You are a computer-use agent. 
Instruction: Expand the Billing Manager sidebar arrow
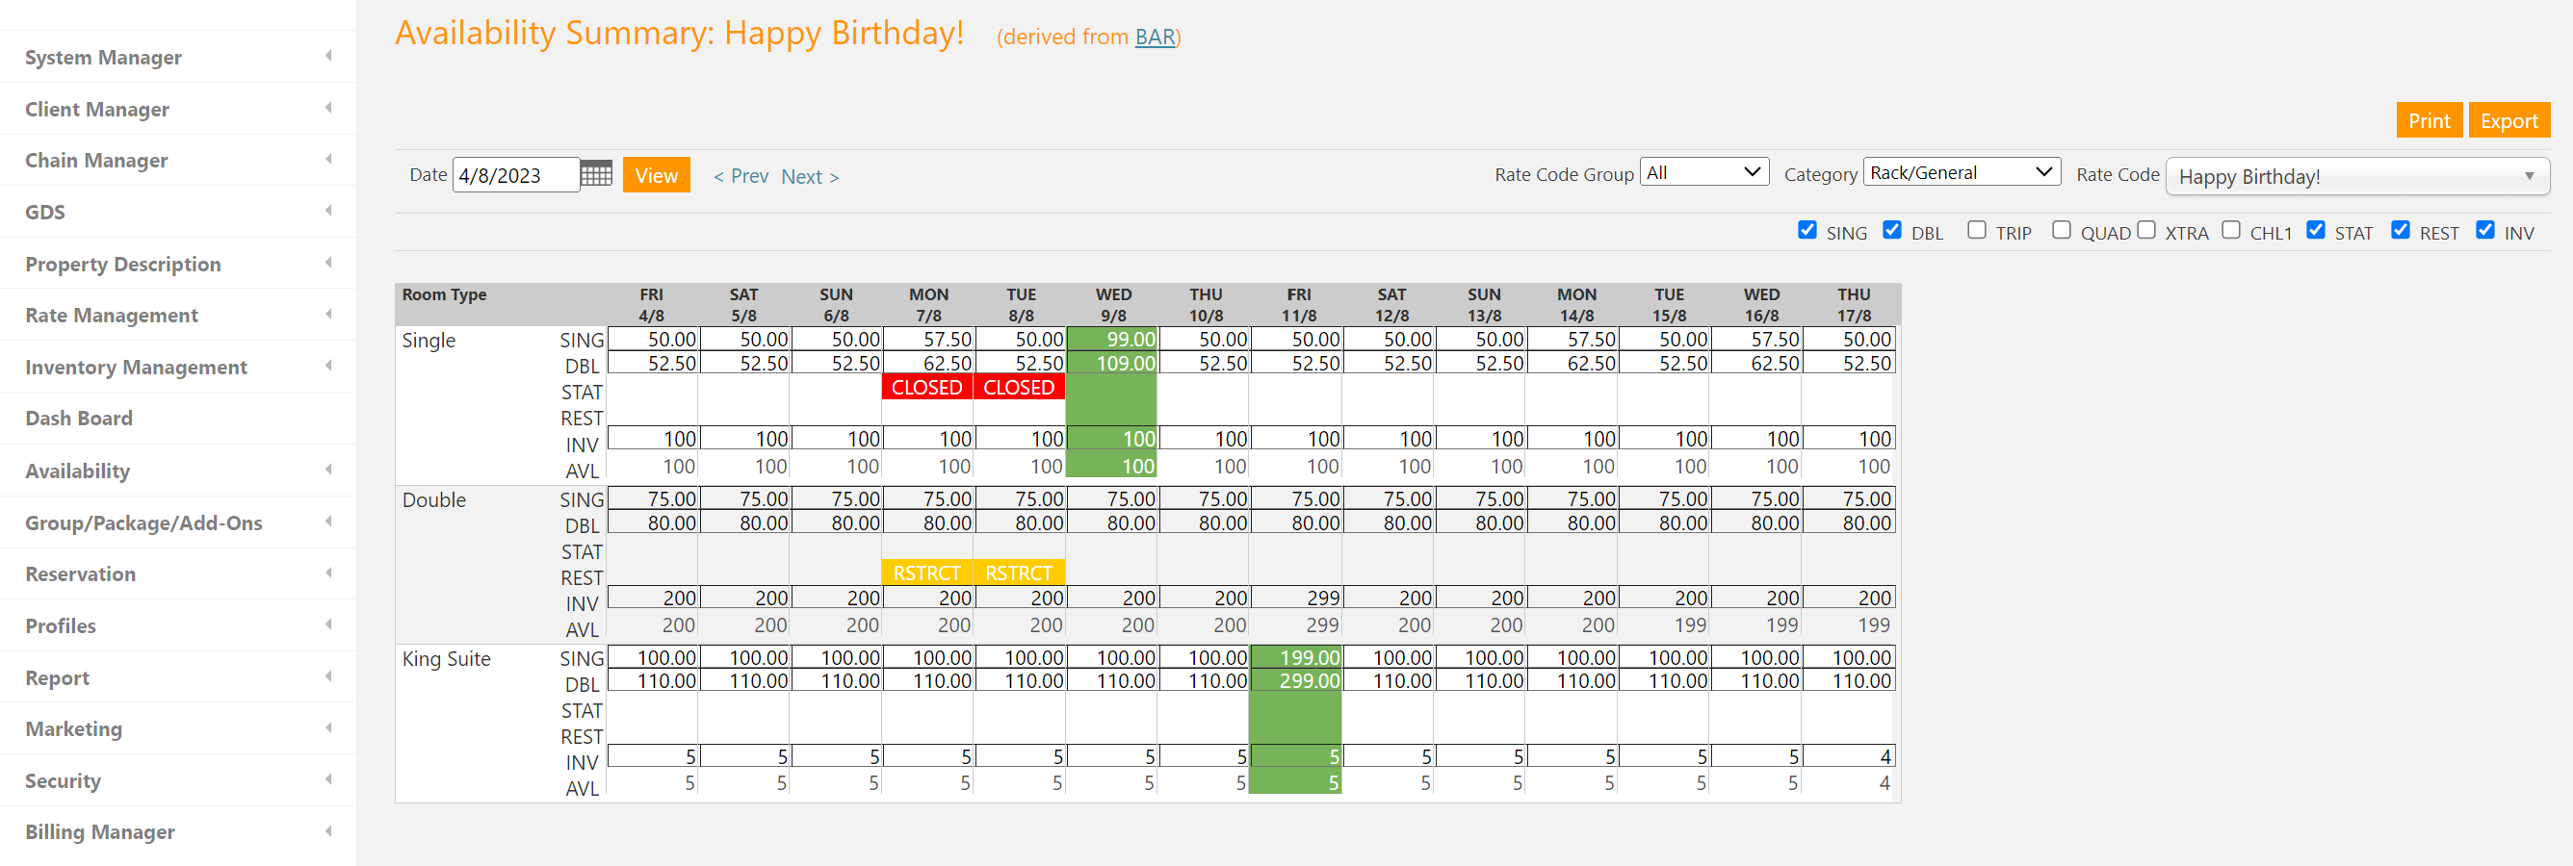(328, 831)
